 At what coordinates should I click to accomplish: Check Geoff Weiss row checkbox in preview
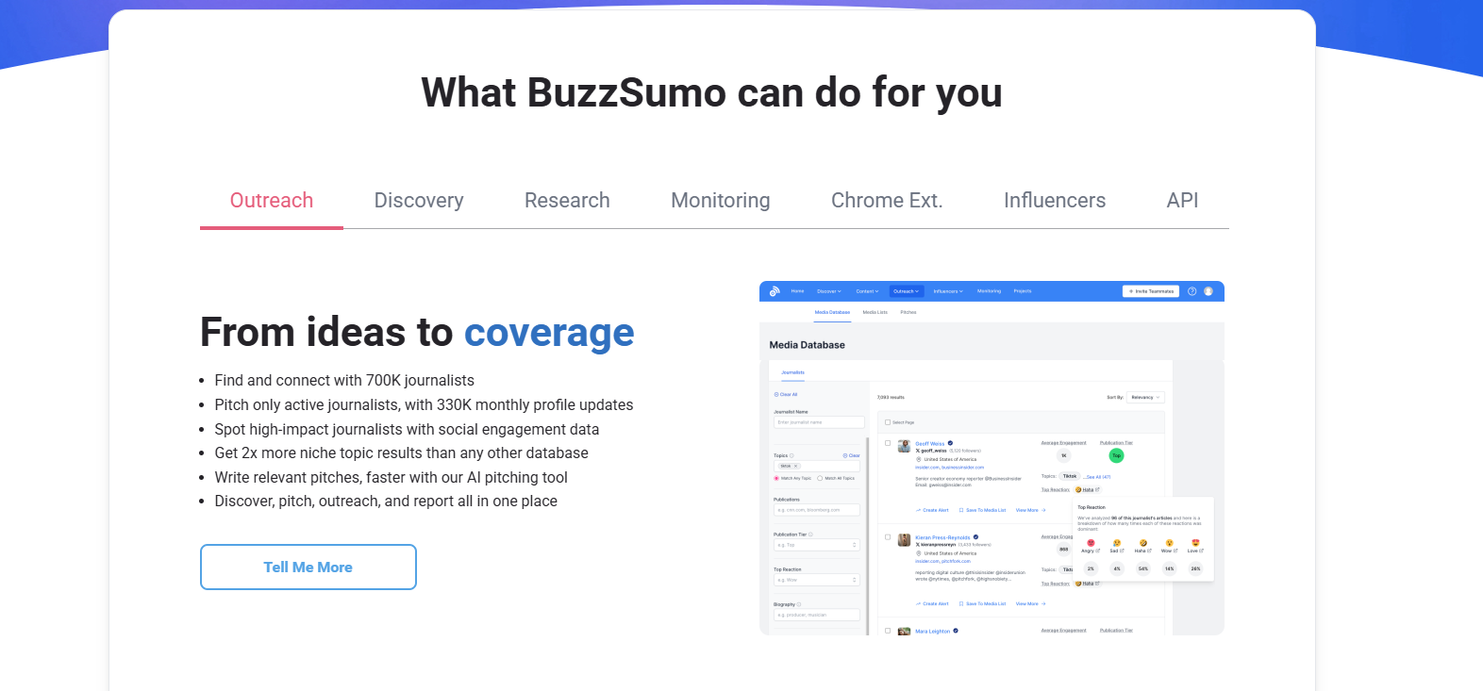(888, 443)
